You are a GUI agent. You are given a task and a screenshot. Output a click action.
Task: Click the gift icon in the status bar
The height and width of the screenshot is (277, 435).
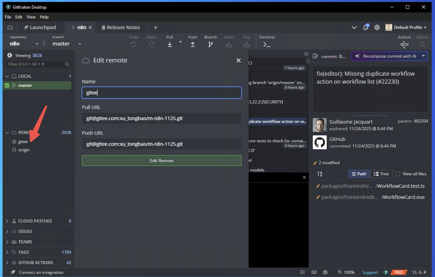325,272
